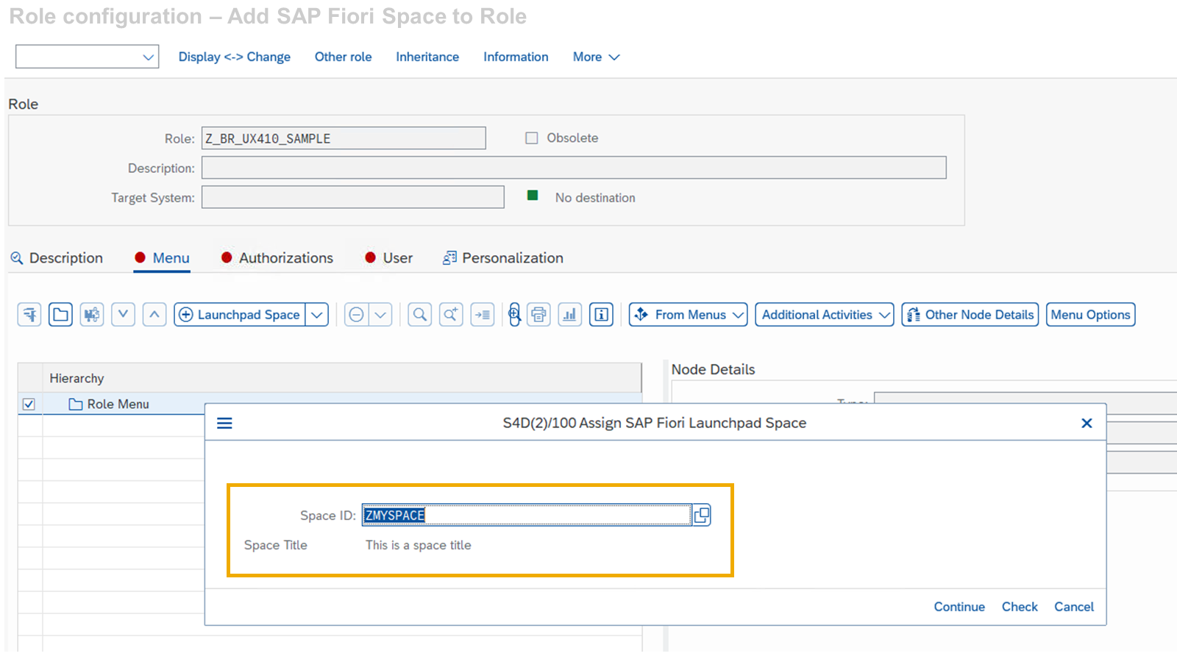Click the delete/filter node icon in menu toolbar

pos(29,315)
